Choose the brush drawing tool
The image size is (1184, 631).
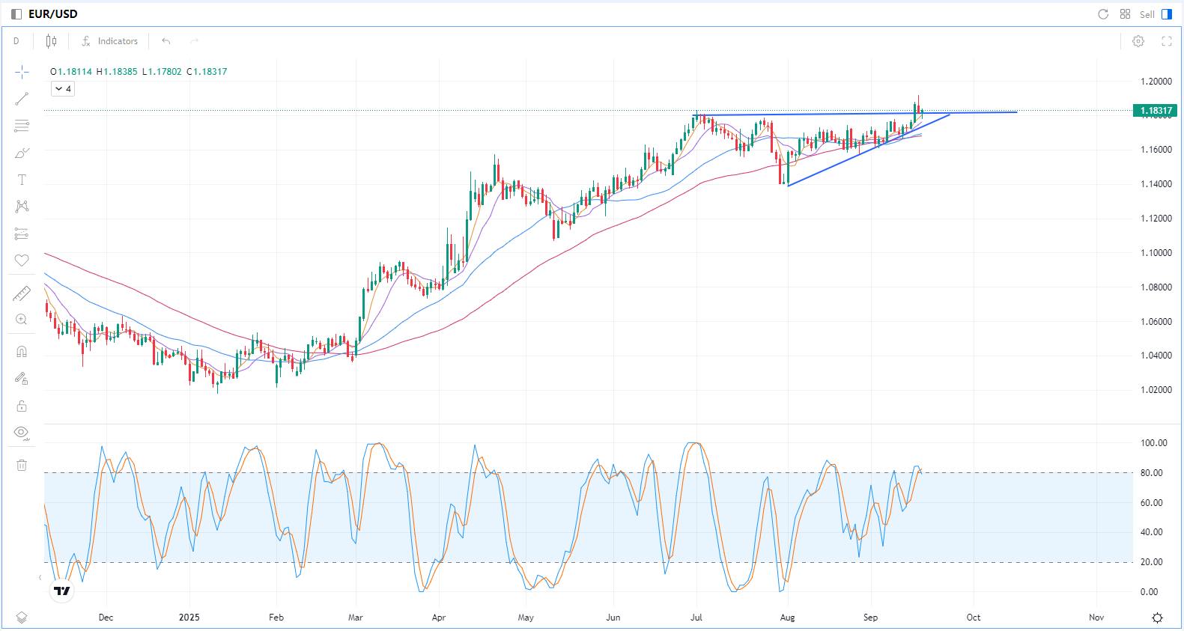22,153
